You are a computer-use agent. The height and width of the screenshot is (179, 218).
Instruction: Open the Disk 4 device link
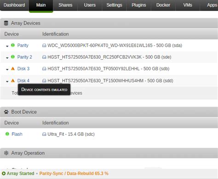[23, 80]
